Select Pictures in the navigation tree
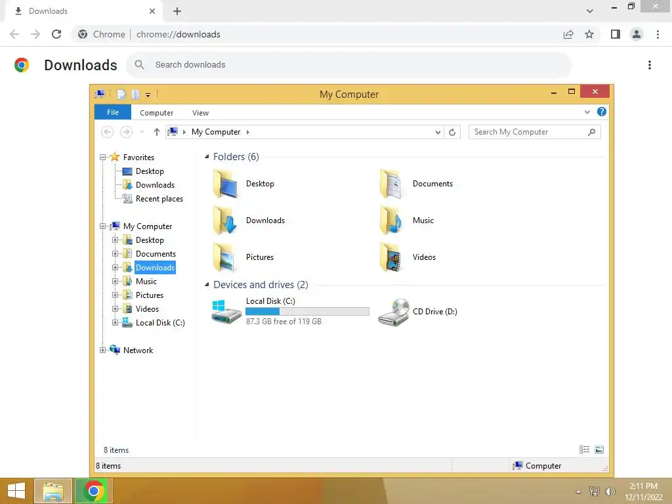This screenshot has width=672, height=504. [x=149, y=295]
